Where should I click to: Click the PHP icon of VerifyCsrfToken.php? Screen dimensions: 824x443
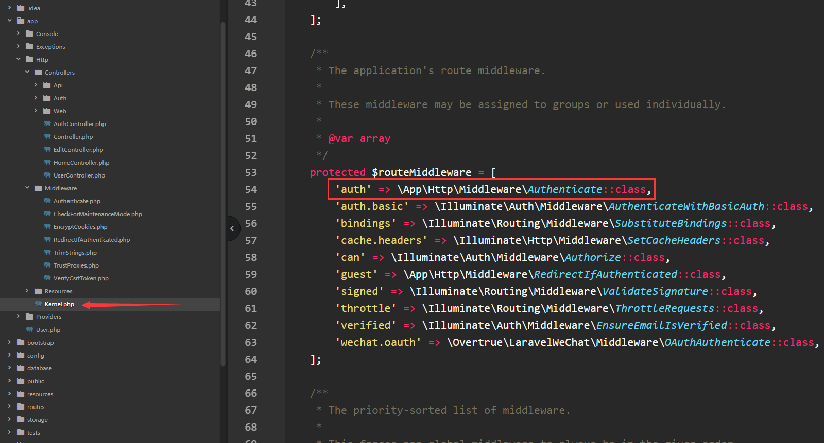pos(47,278)
